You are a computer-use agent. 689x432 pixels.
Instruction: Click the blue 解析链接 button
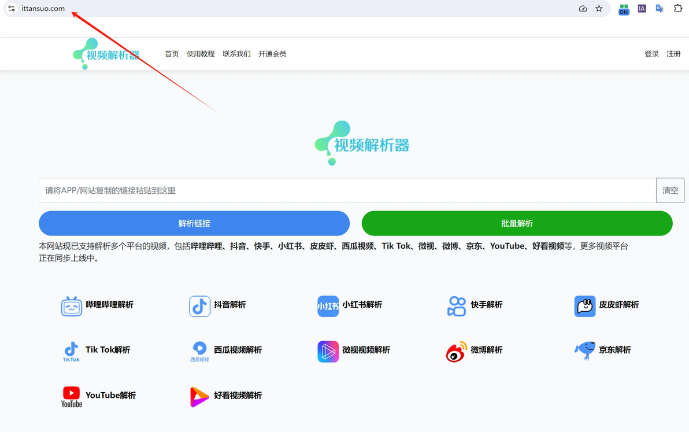[194, 223]
